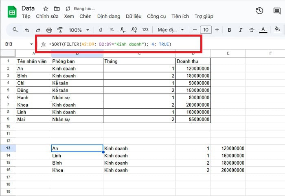Open the name box dropdown arrow
This screenshot has height=196, width=285.
(32, 44)
